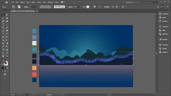Viewport: 171px width, 96px height.
Task: Enable Draw Behind mode
Action: click(x=5, y=71)
